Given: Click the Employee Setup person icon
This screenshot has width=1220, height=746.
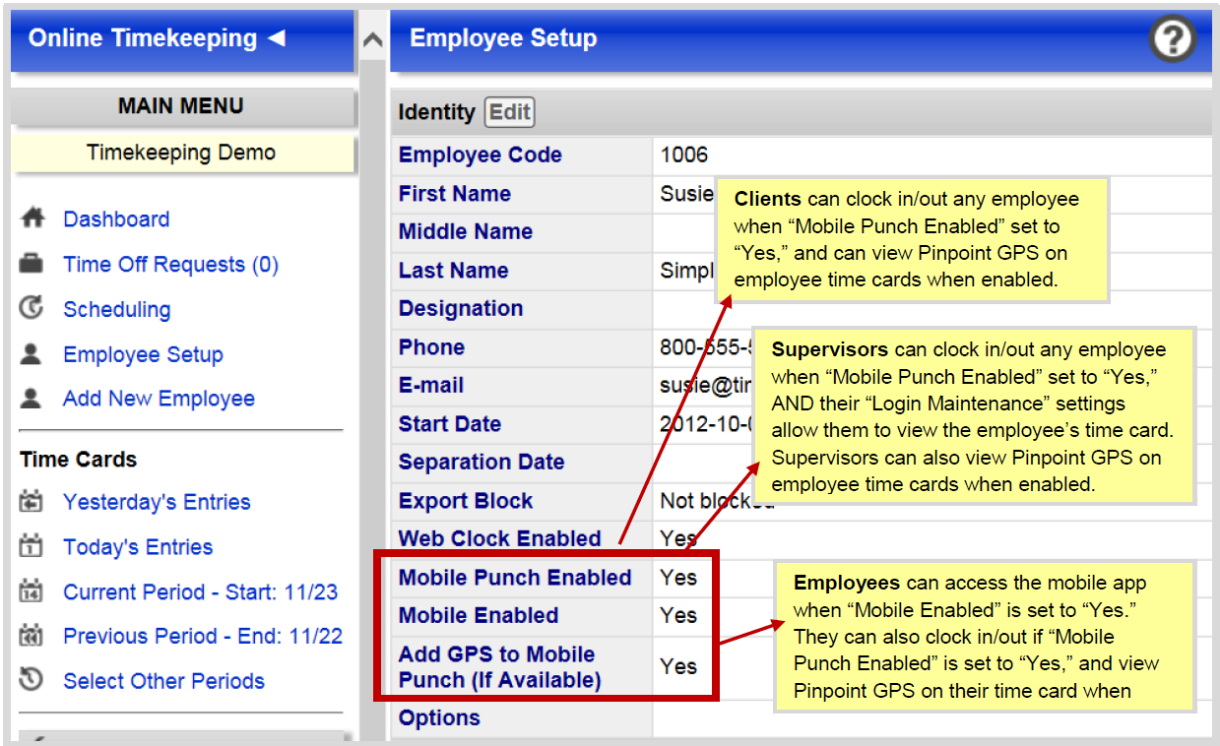Looking at the screenshot, I should (x=31, y=354).
